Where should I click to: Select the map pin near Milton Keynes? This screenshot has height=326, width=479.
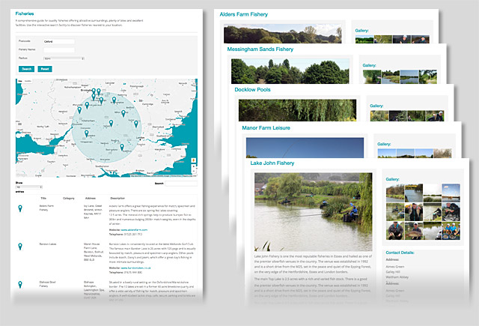tap(123, 113)
